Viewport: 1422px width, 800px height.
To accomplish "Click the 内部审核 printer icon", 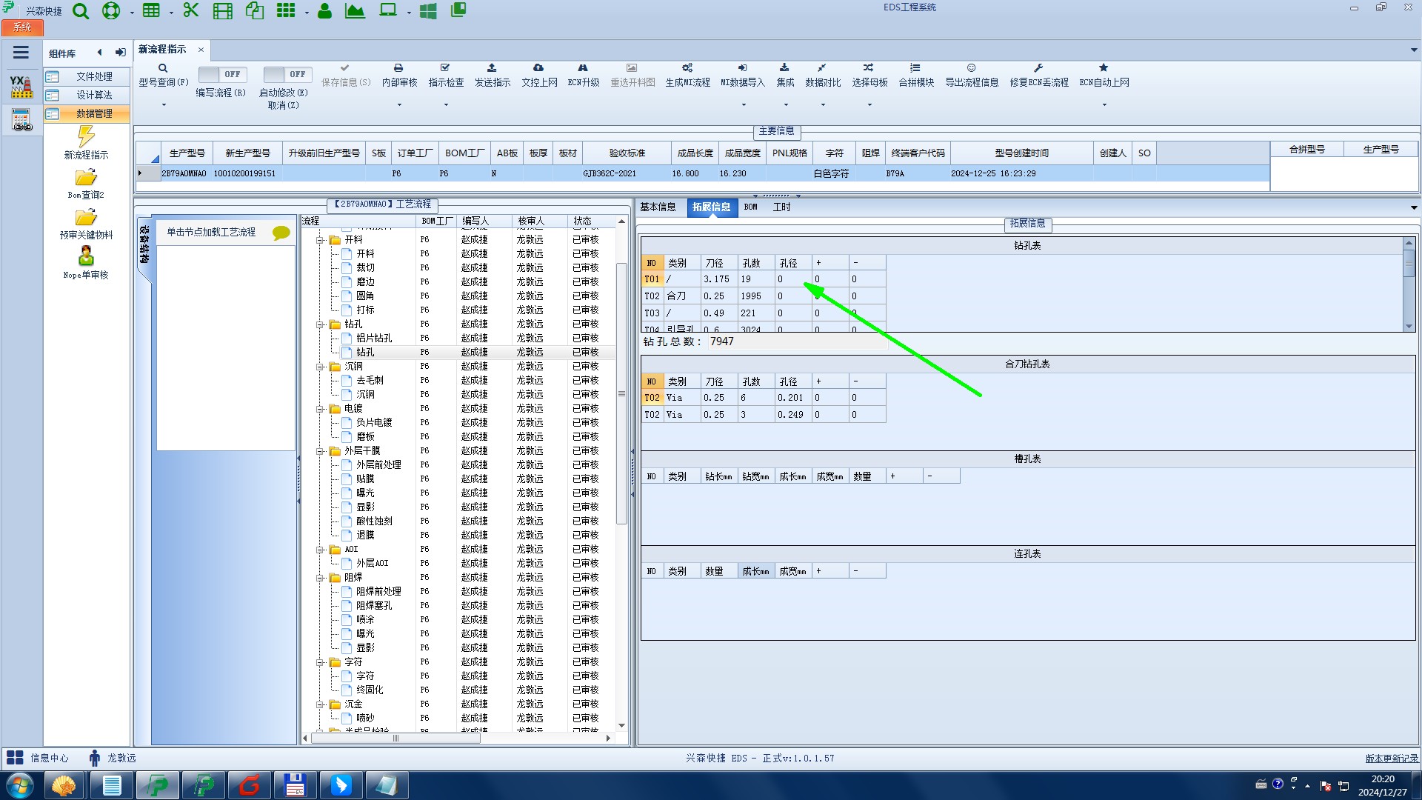I will pos(398,67).
